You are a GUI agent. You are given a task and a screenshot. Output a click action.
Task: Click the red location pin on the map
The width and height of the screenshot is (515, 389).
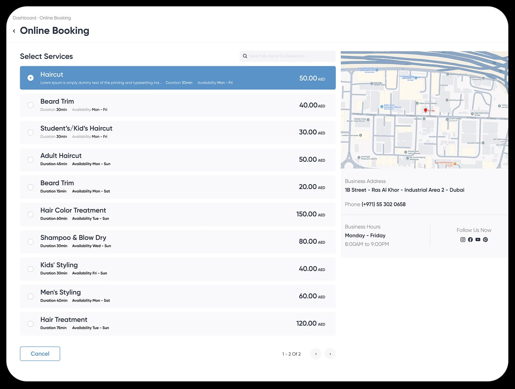click(426, 110)
